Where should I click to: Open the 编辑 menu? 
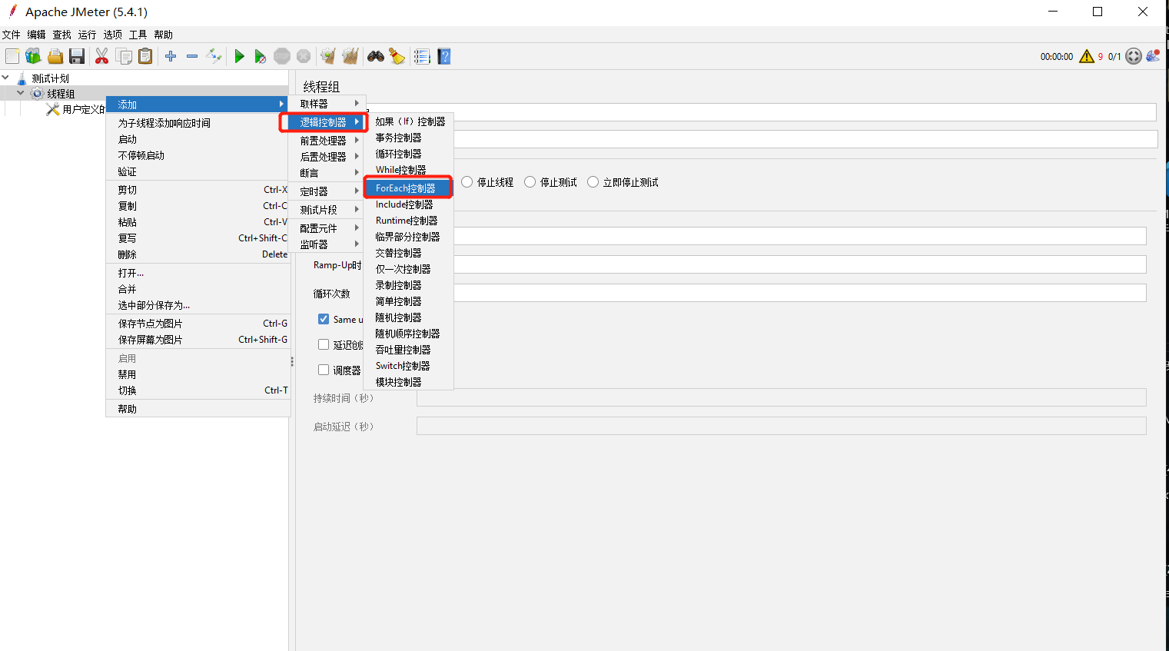tap(37, 35)
